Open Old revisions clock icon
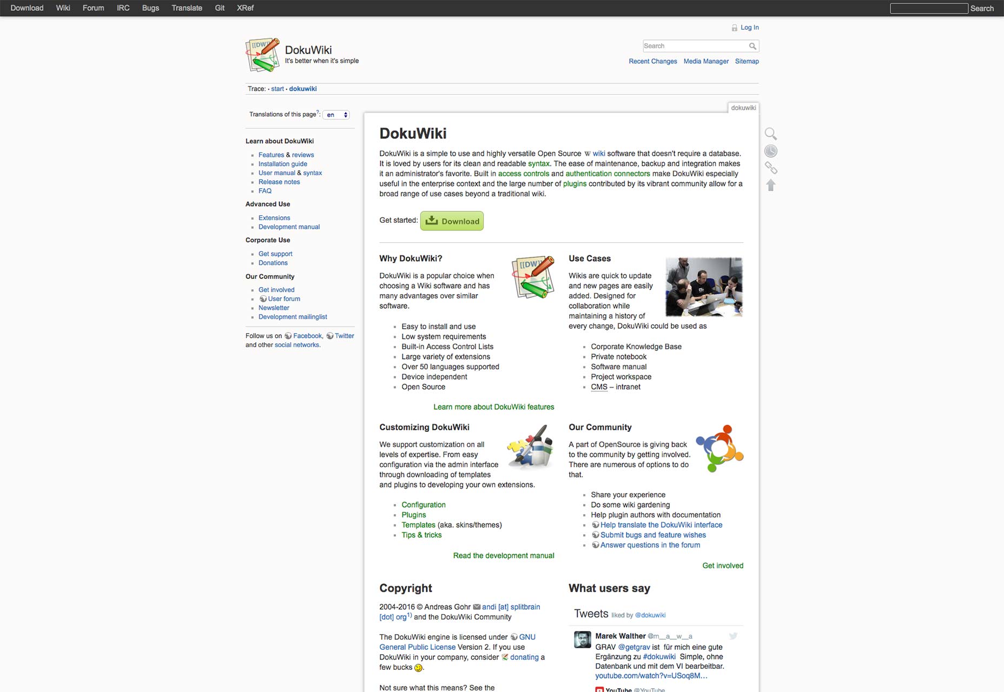This screenshot has height=692, width=1004. [771, 151]
